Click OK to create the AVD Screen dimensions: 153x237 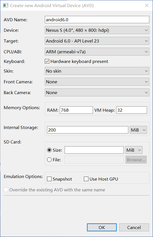[x=102, y=227]
